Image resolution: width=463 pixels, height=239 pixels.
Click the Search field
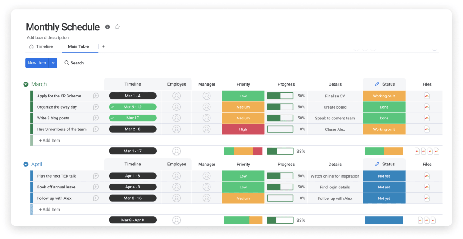74,63
